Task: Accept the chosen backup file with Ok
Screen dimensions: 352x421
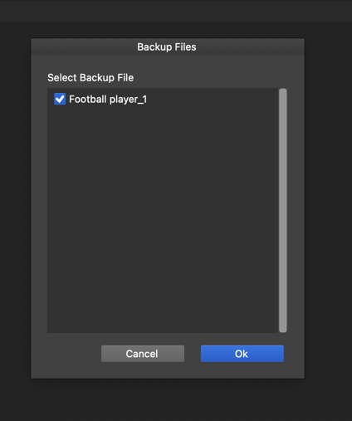Action: (x=242, y=354)
